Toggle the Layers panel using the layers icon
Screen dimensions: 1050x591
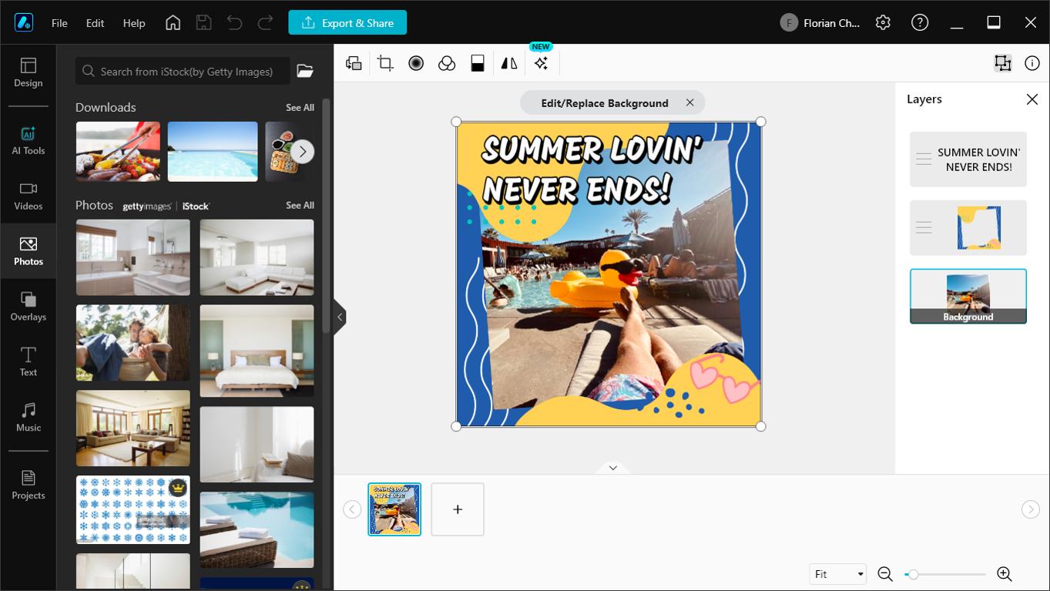(1003, 63)
